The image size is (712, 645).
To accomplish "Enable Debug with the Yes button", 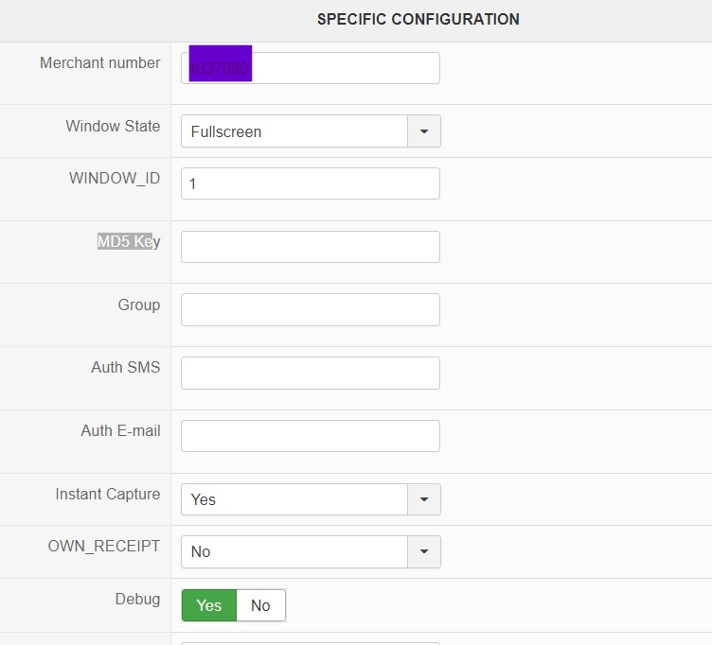I will click(208, 605).
